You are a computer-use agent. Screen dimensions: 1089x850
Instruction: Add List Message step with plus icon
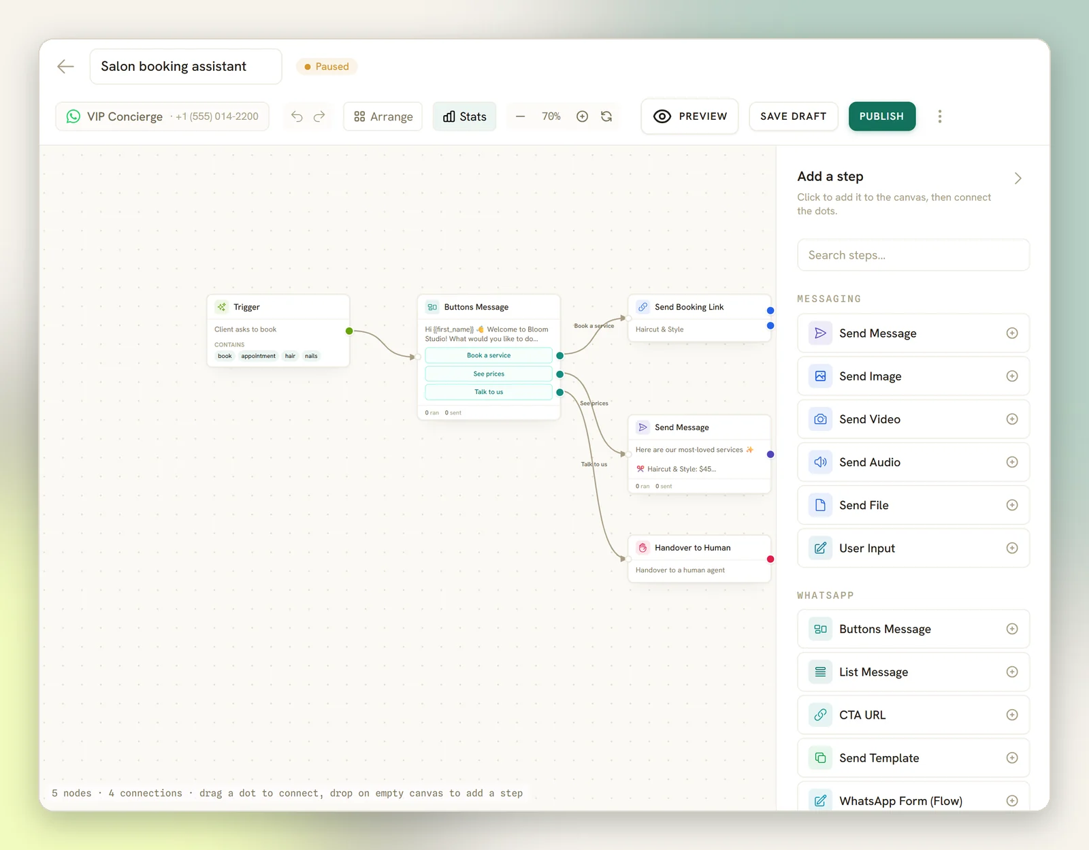(1012, 672)
